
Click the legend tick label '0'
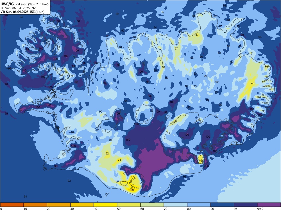(x=1, y=209)
